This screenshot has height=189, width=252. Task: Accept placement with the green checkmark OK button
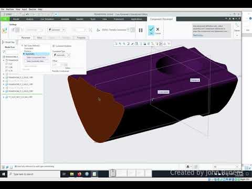(x=151, y=30)
